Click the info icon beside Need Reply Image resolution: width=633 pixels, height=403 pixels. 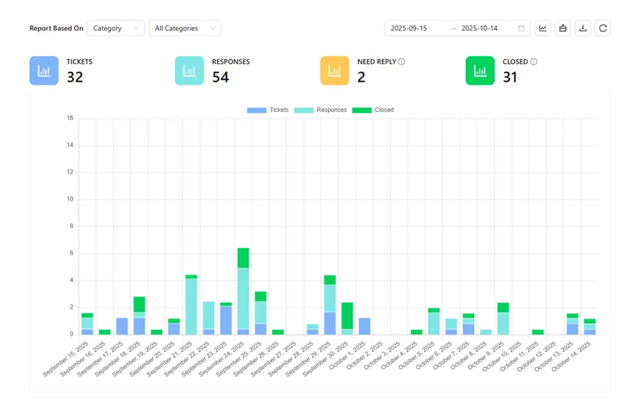[401, 62]
